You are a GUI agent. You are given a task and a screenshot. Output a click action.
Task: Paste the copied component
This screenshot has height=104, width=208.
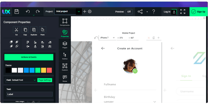tap(43, 30)
